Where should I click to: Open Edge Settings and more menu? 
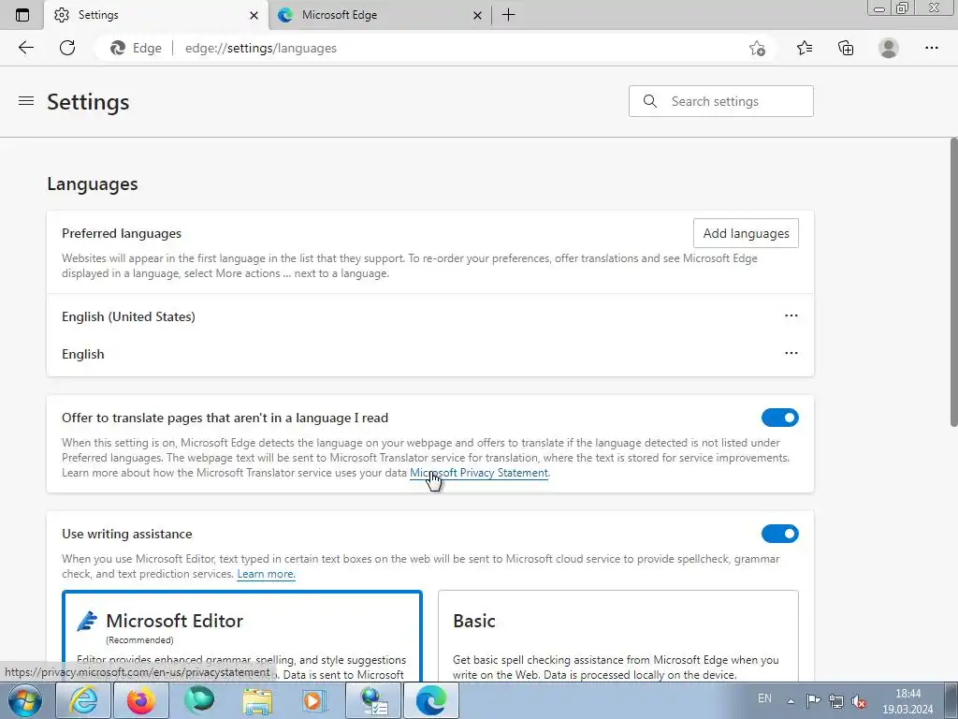(931, 48)
